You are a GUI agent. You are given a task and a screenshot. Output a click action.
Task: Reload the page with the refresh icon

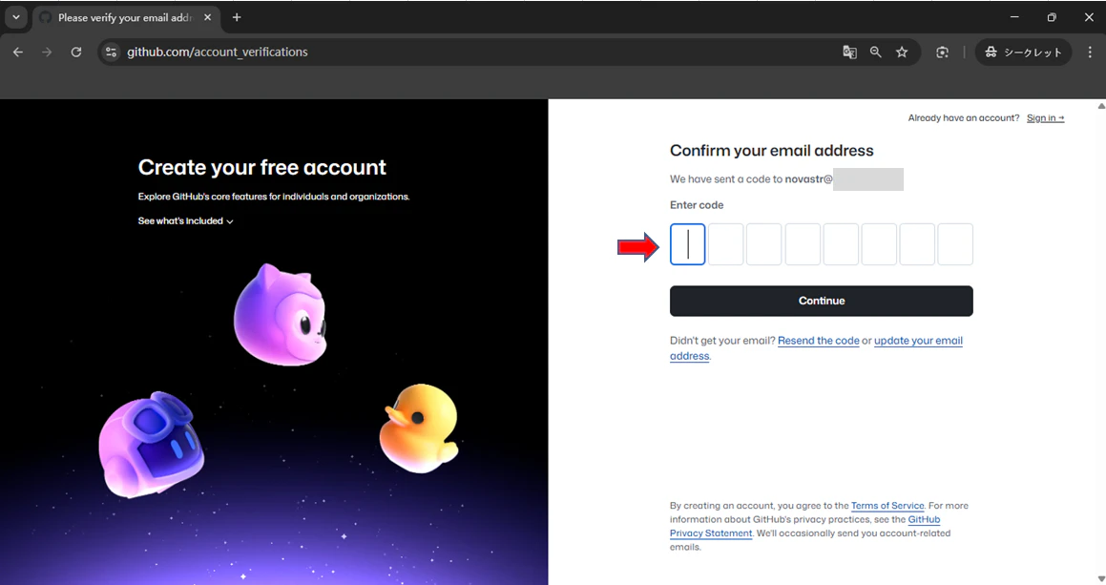76,52
